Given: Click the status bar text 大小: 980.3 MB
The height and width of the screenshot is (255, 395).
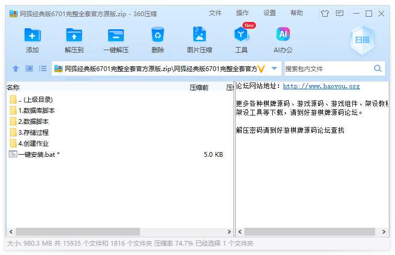Looking at the screenshot, I should (29, 244).
